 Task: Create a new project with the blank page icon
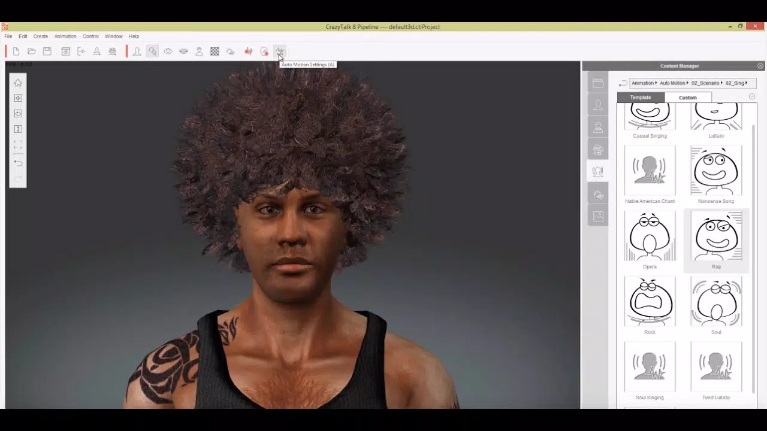click(x=16, y=51)
